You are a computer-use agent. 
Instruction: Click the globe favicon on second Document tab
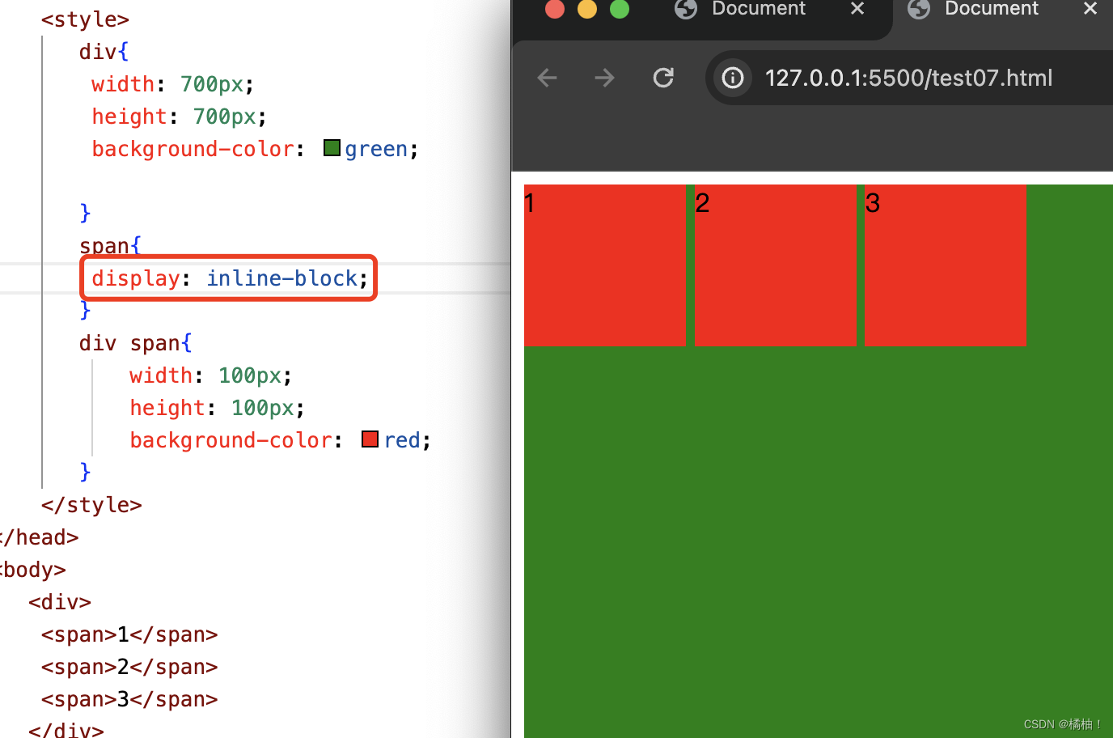point(919,8)
